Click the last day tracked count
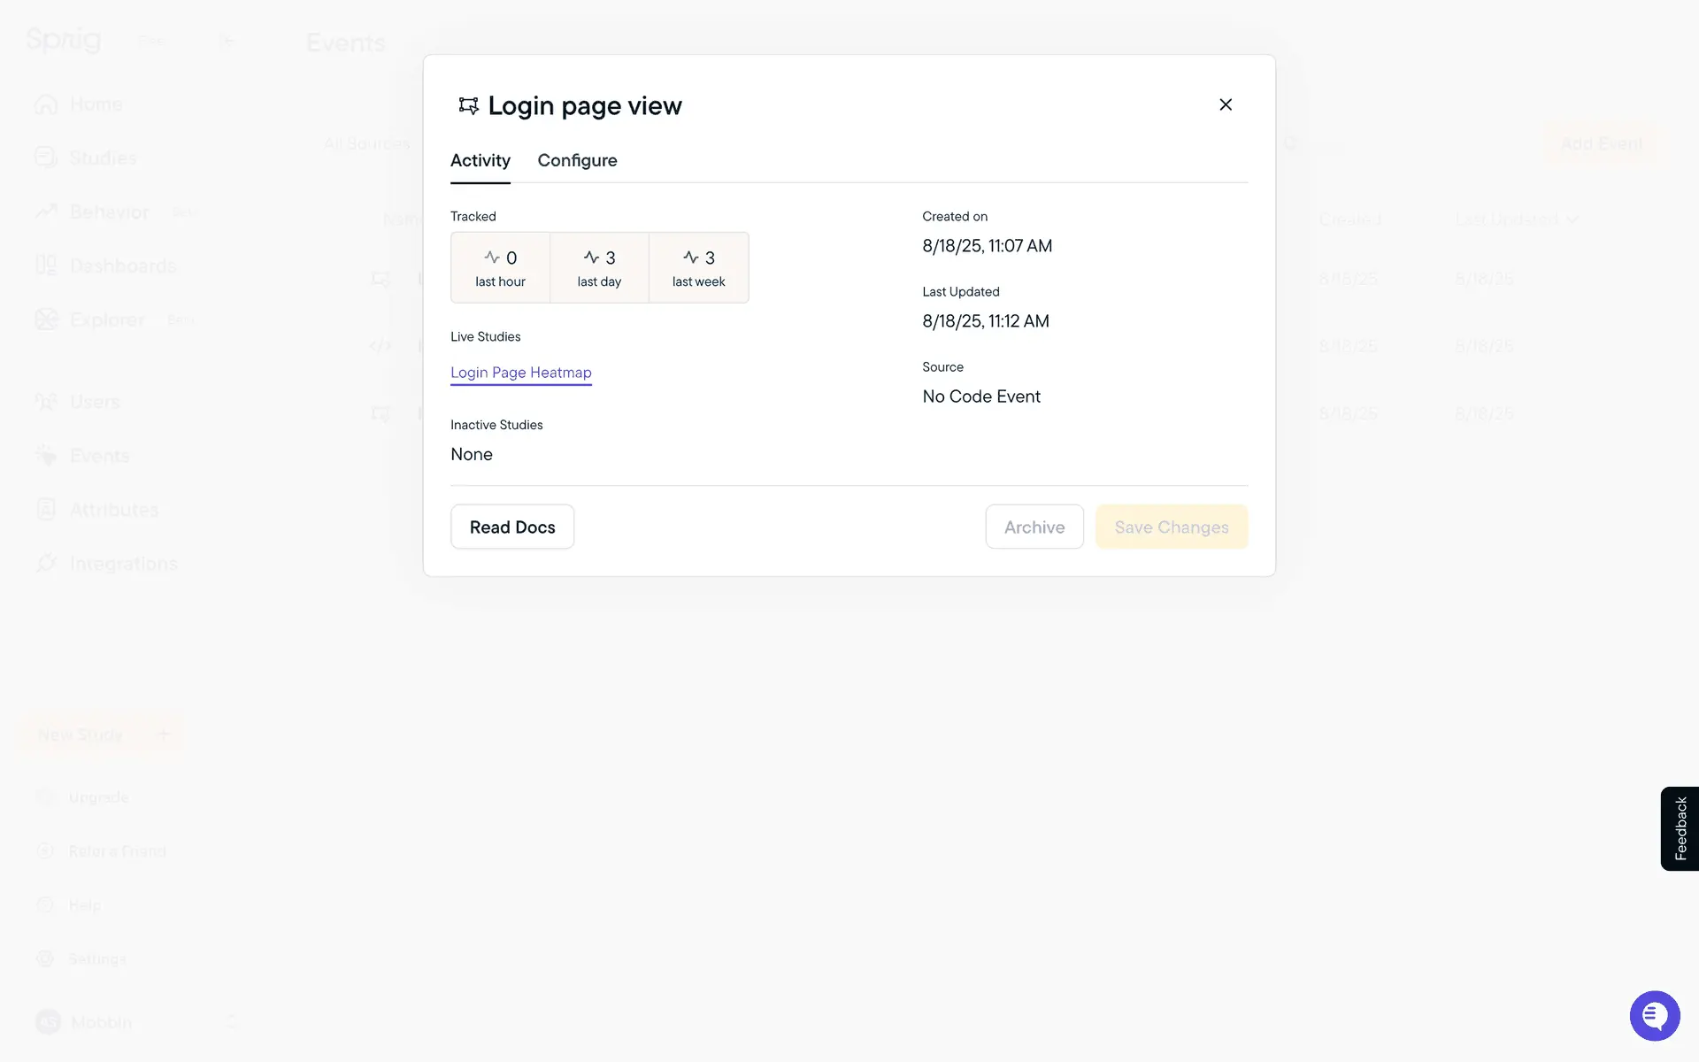Viewport: 1699px width, 1062px height. pos(599,267)
